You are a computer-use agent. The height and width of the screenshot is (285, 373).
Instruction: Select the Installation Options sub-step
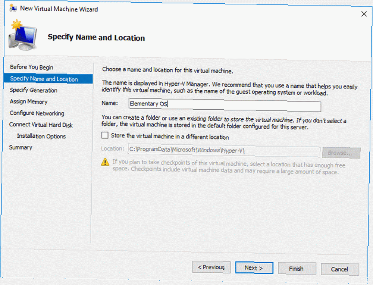click(x=41, y=136)
